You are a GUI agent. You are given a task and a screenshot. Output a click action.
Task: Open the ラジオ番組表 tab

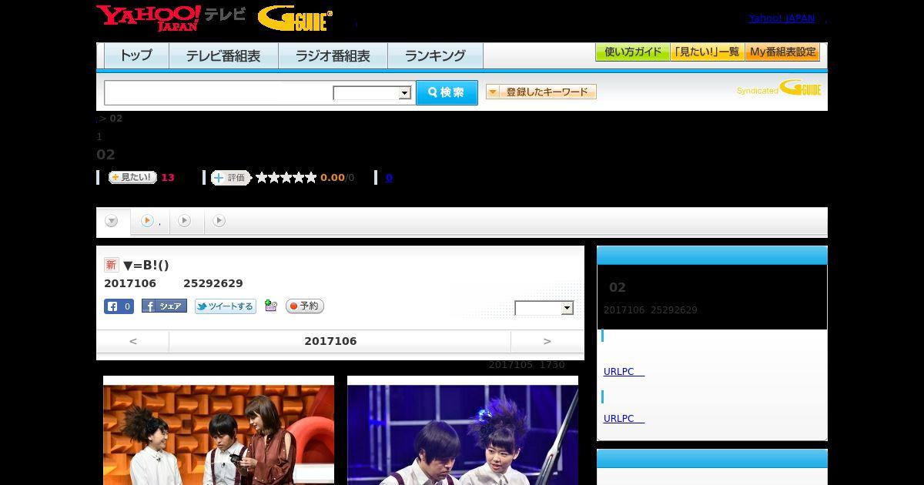click(x=333, y=55)
